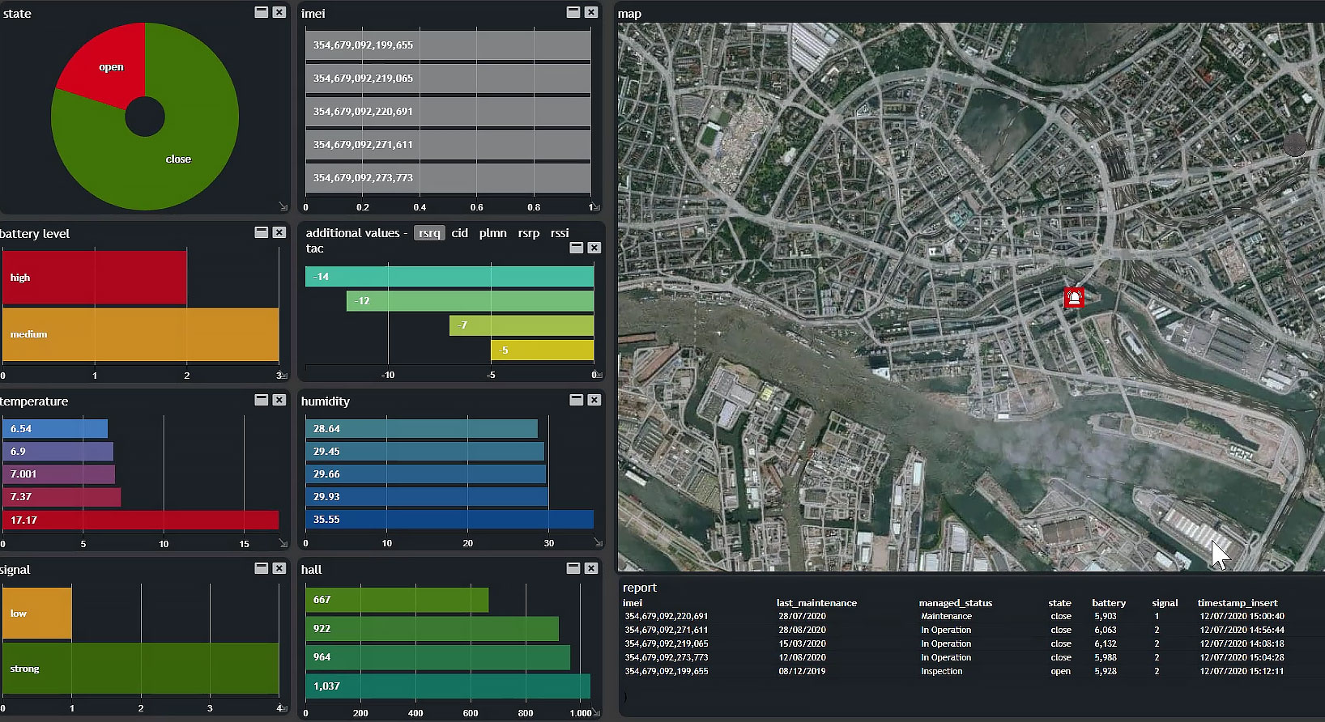This screenshot has width=1325, height=722.
Task: Switch additional values to rssi
Action: pyautogui.click(x=560, y=233)
